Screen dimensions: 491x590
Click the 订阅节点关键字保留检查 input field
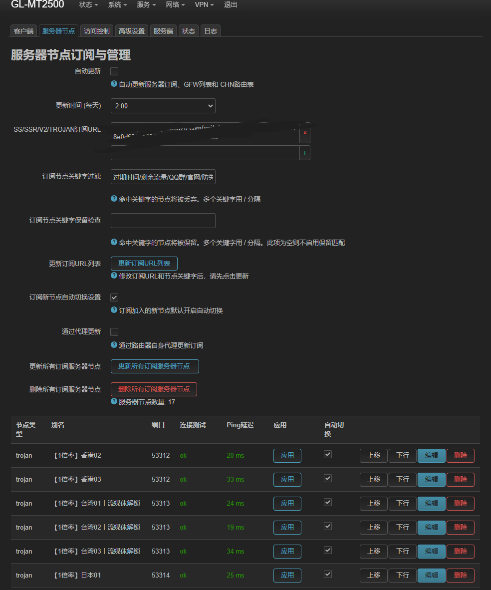(x=163, y=221)
